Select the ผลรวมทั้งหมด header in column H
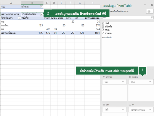 coord(92,18)
